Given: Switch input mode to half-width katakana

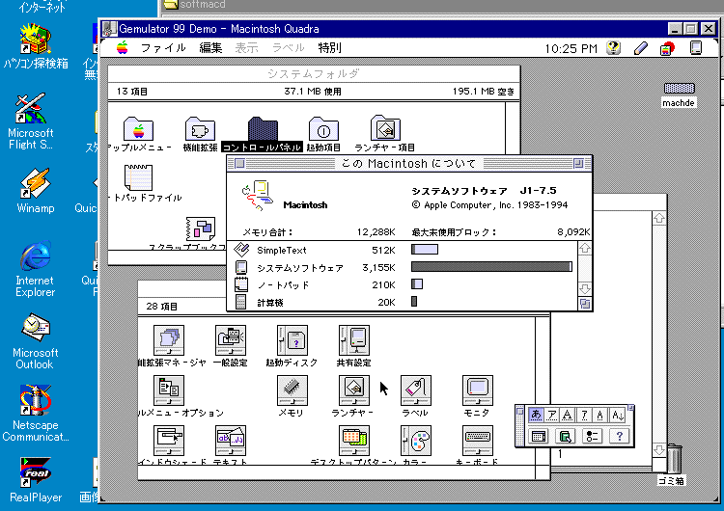Looking at the screenshot, I should click(x=584, y=415).
